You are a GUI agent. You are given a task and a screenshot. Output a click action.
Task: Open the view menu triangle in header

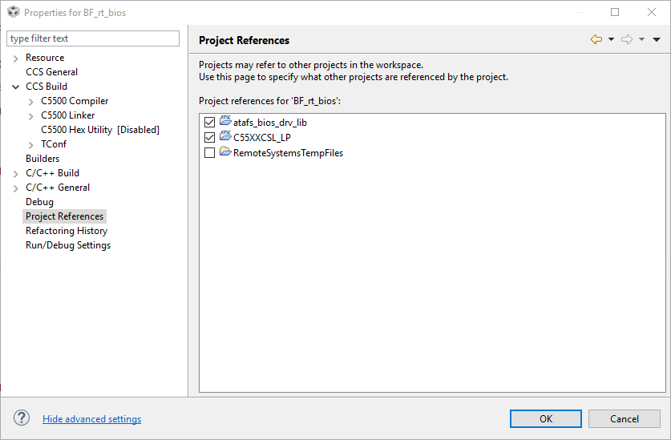[657, 39]
